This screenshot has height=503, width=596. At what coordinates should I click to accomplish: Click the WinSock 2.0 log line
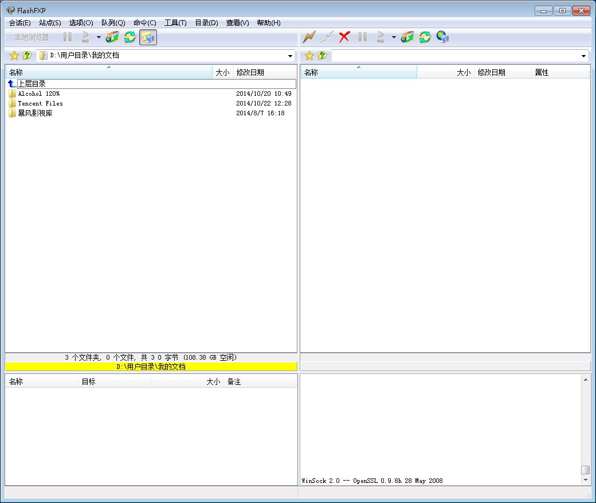click(x=372, y=481)
